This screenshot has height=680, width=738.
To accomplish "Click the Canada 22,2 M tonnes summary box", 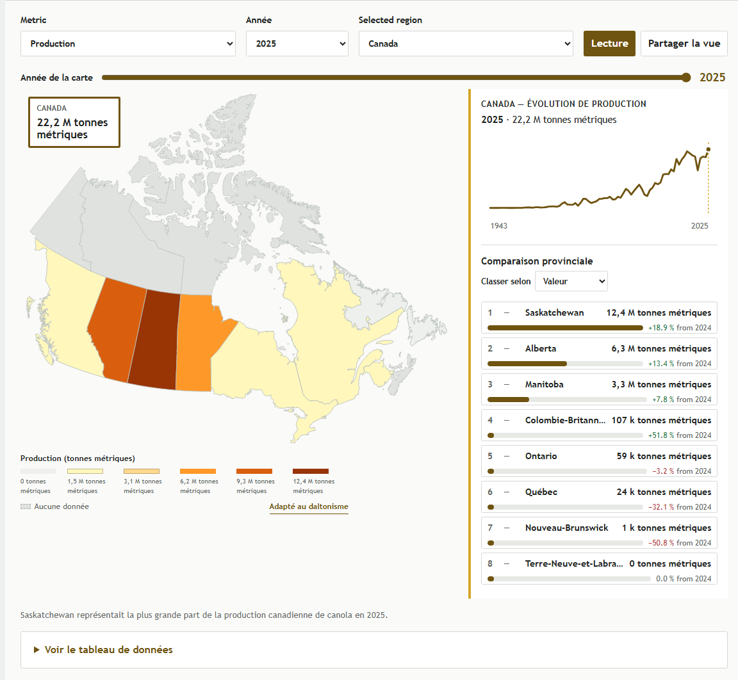I will click(x=74, y=122).
